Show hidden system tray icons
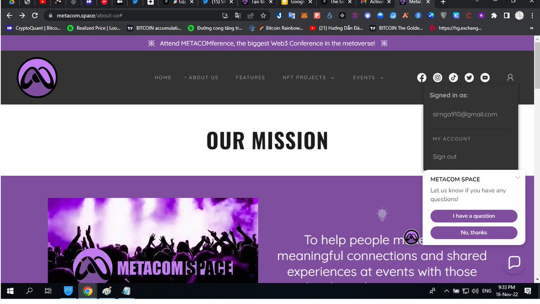 [x=446, y=291]
